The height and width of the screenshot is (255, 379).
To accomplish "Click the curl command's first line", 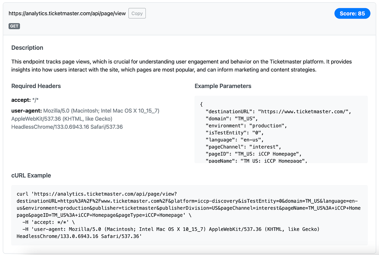I will [x=97, y=194].
